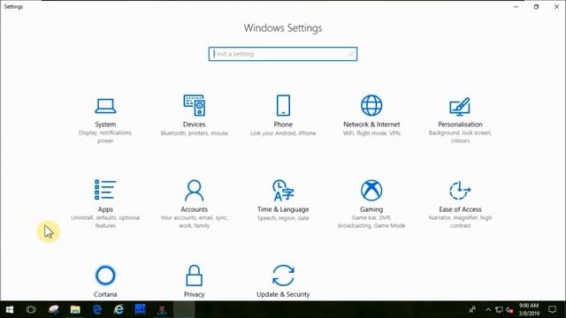This screenshot has height=318, width=566.
Task: Click 'Game bar, DVR, broadcasting, Game Mode' text
Action: click(x=371, y=222)
